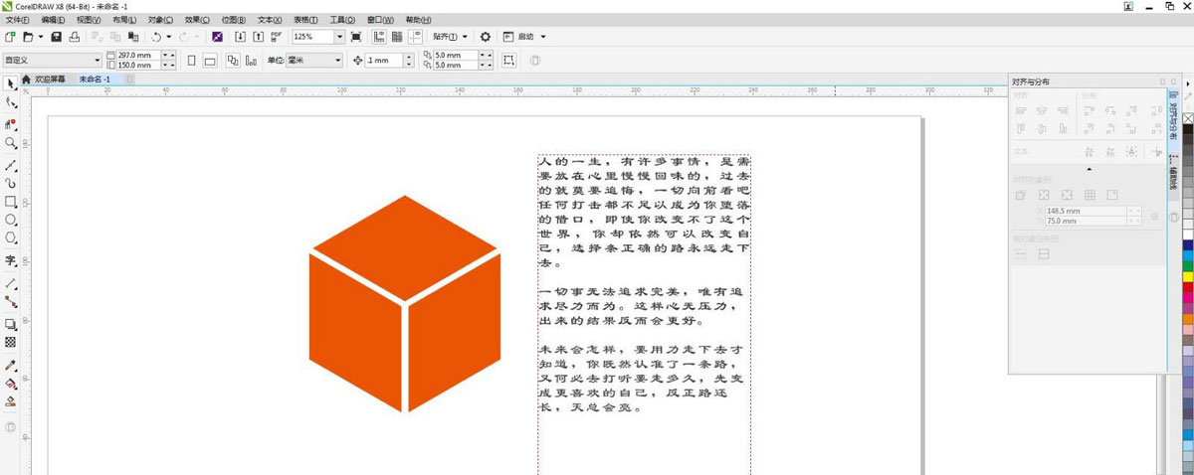Click the Save floppy disk icon
Image resolution: width=1194 pixels, height=475 pixels.
[x=57, y=37]
